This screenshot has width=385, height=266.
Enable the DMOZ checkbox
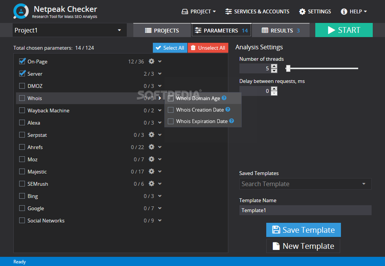[x=22, y=86]
